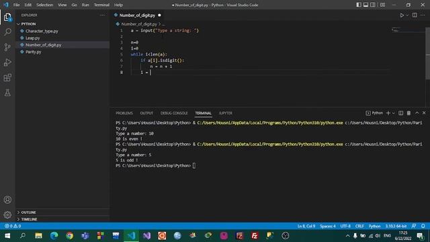Open the Go menu
Viewport: 430px width, 242px height.
pyautogui.click(x=74, y=5)
